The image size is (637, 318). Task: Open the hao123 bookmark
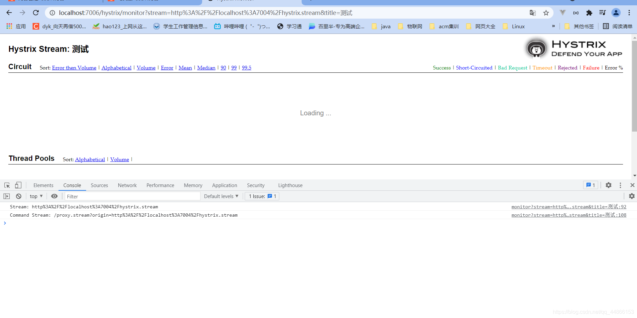(120, 26)
